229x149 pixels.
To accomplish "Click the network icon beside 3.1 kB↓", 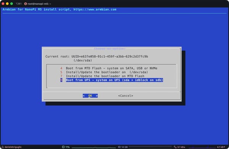I will [175, 147].
